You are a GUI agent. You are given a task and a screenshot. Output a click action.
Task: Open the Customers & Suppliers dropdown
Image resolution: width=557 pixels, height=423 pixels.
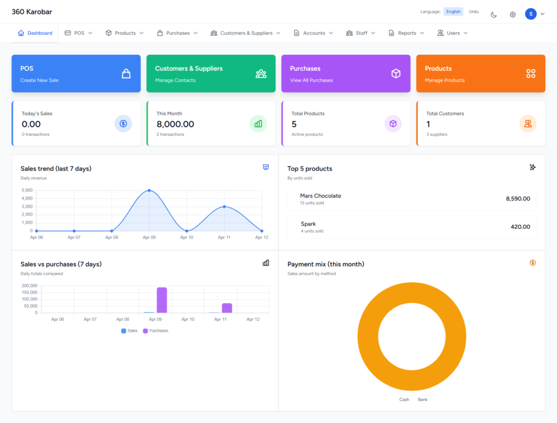pos(245,33)
